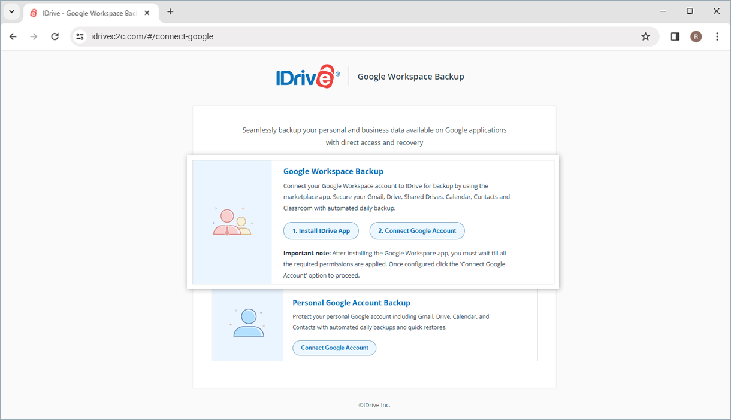Click the 2. Connect Google Account button

pos(416,231)
